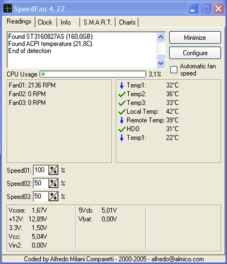Click the Local Temp 42°C value

pyautogui.click(x=173, y=112)
